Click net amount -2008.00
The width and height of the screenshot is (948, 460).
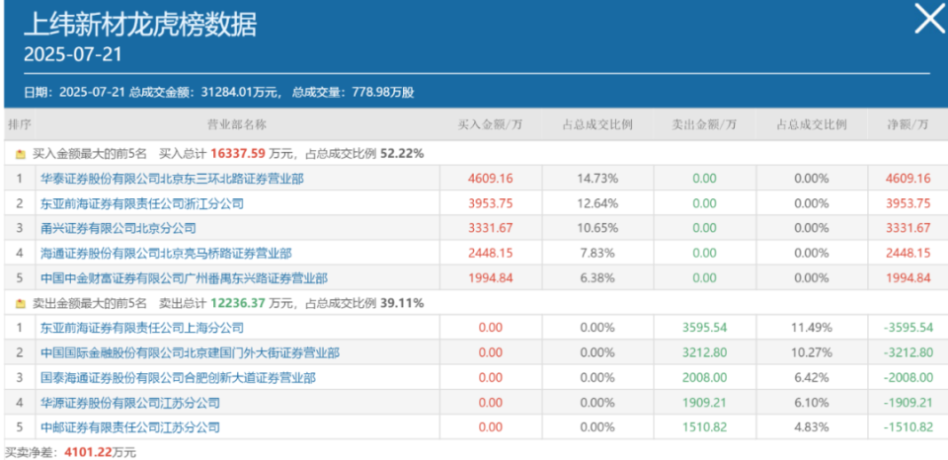(x=908, y=378)
